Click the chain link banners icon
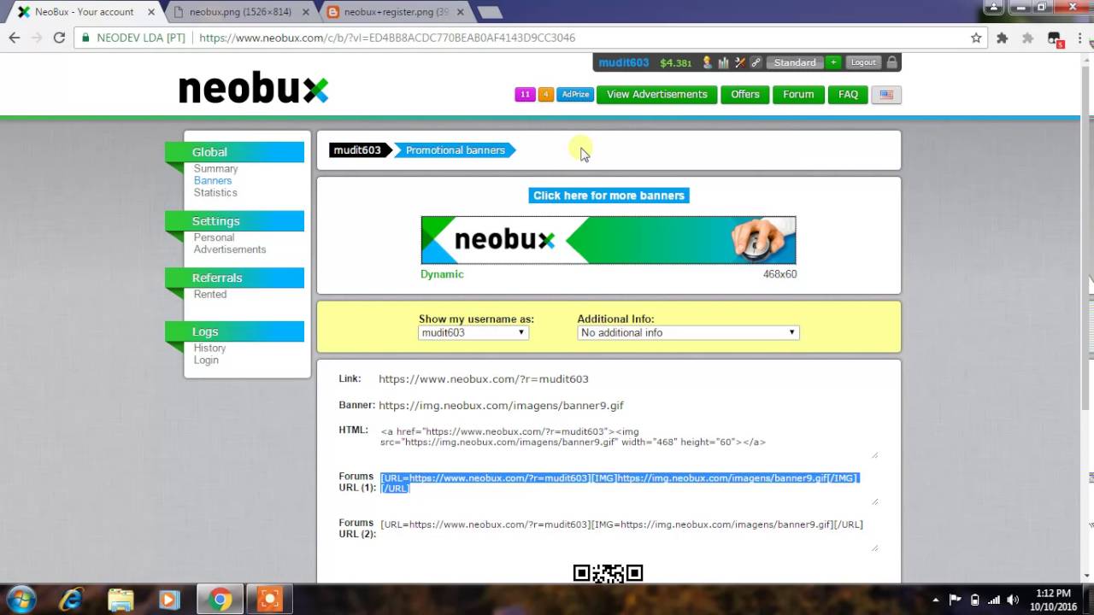The image size is (1094, 615). pos(756,62)
